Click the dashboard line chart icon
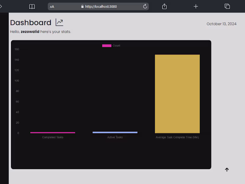Image resolution: width=245 pixels, height=184 pixels. (x=59, y=22)
